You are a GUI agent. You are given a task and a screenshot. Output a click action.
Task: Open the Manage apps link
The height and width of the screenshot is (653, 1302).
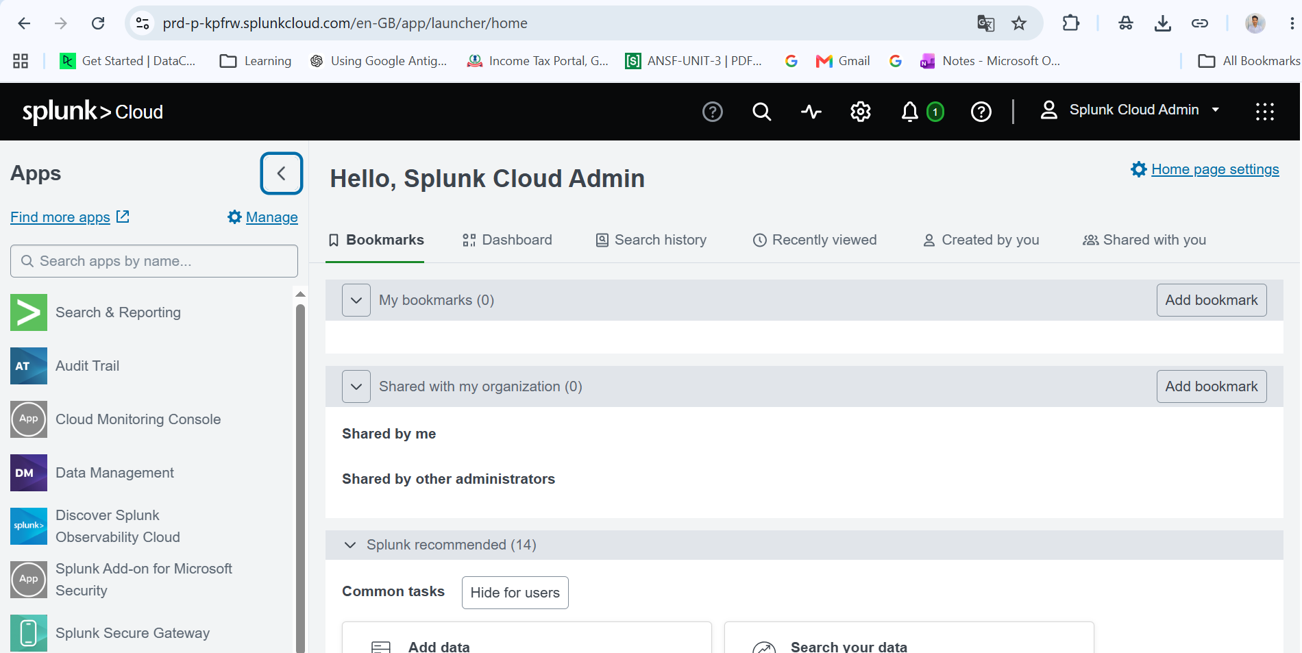[263, 217]
